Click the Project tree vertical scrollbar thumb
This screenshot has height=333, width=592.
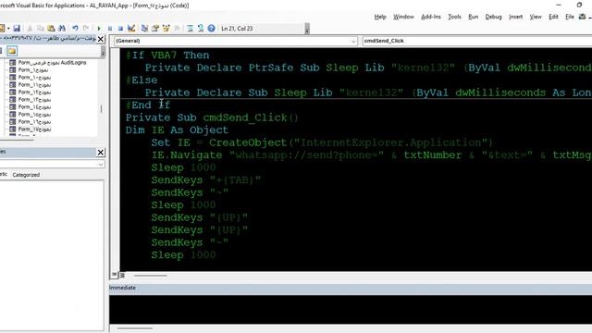(101, 109)
